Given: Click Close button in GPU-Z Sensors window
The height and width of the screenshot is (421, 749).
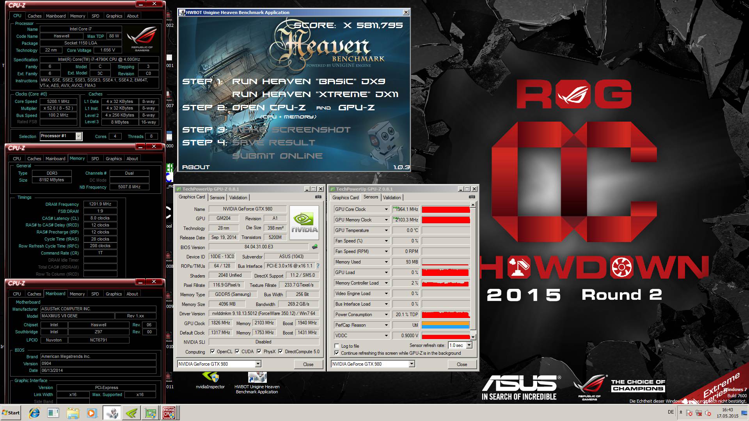Looking at the screenshot, I should coord(462,364).
